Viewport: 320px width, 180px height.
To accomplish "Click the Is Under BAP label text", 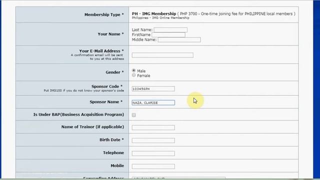I will click(78, 114).
